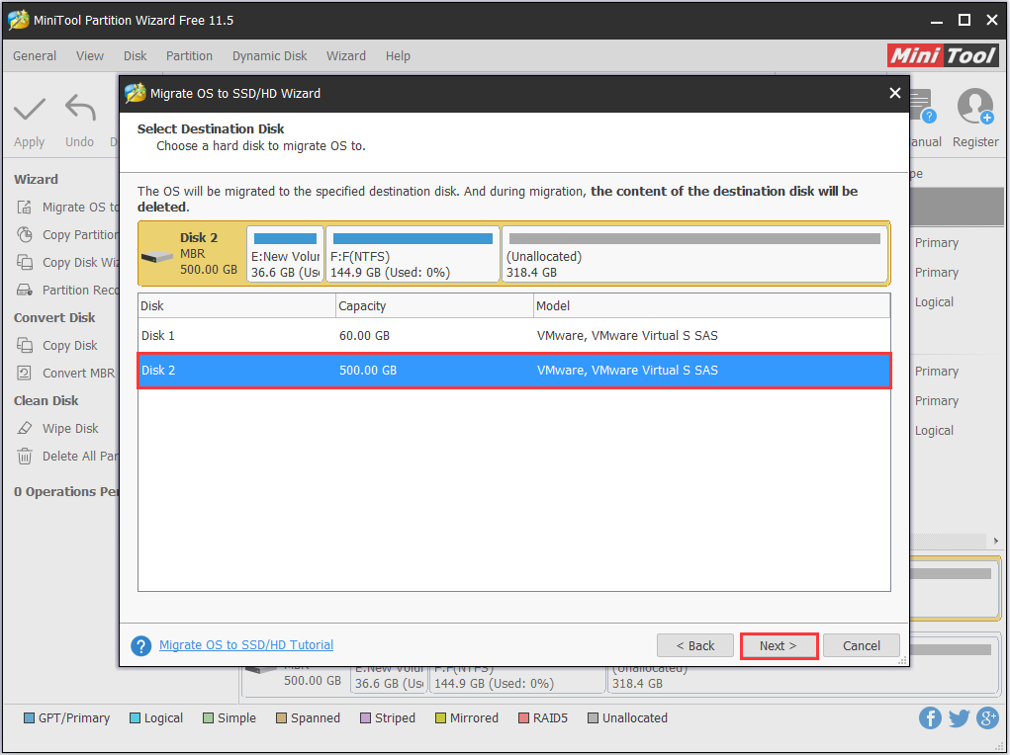Click the Convert MBR sidebar icon
The height and width of the screenshot is (755, 1010).
(x=25, y=374)
